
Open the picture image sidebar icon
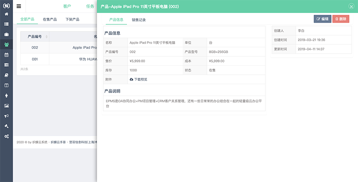[x=6, y=106]
